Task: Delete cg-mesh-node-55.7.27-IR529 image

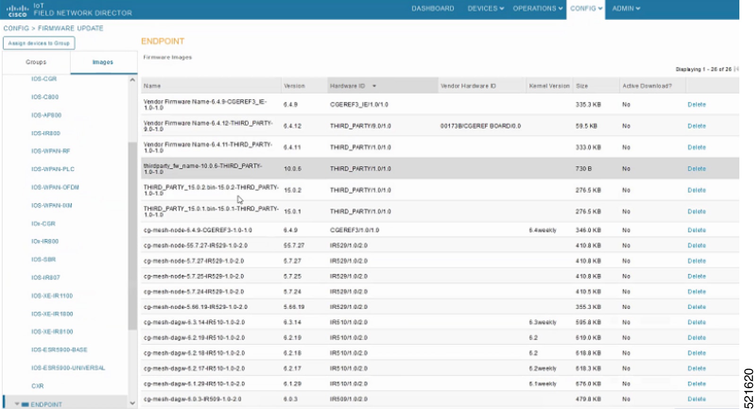Action: click(x=696, y=246)
